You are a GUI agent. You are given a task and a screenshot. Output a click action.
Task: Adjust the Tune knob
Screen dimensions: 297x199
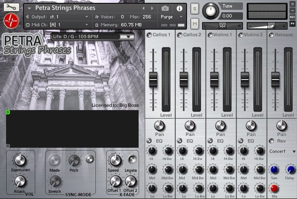pos(211,11)
